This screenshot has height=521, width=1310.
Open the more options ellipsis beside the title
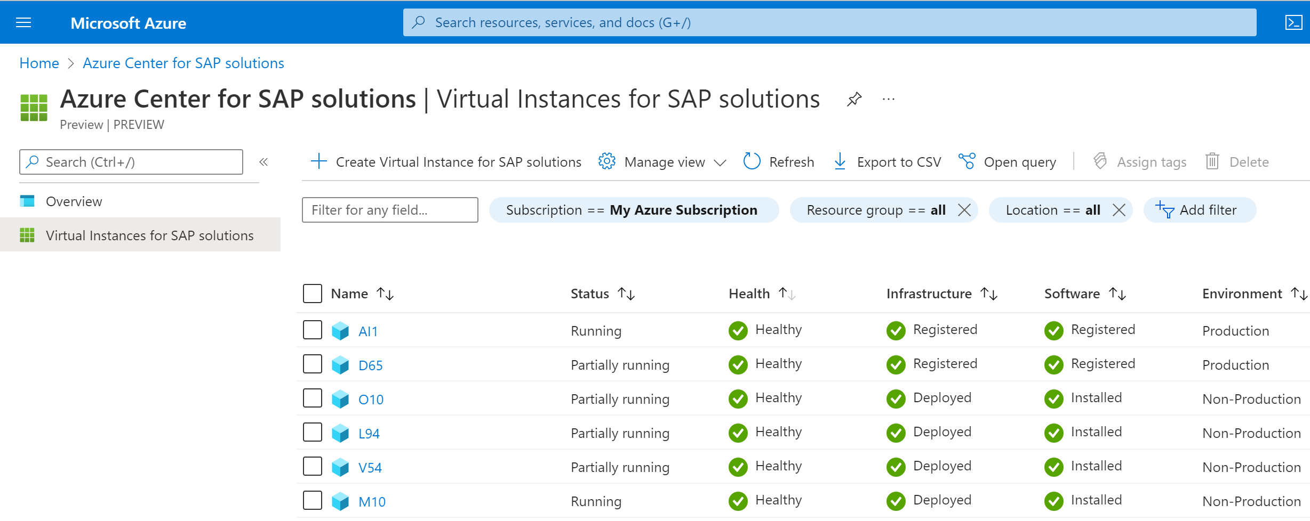tap(888, 99)
